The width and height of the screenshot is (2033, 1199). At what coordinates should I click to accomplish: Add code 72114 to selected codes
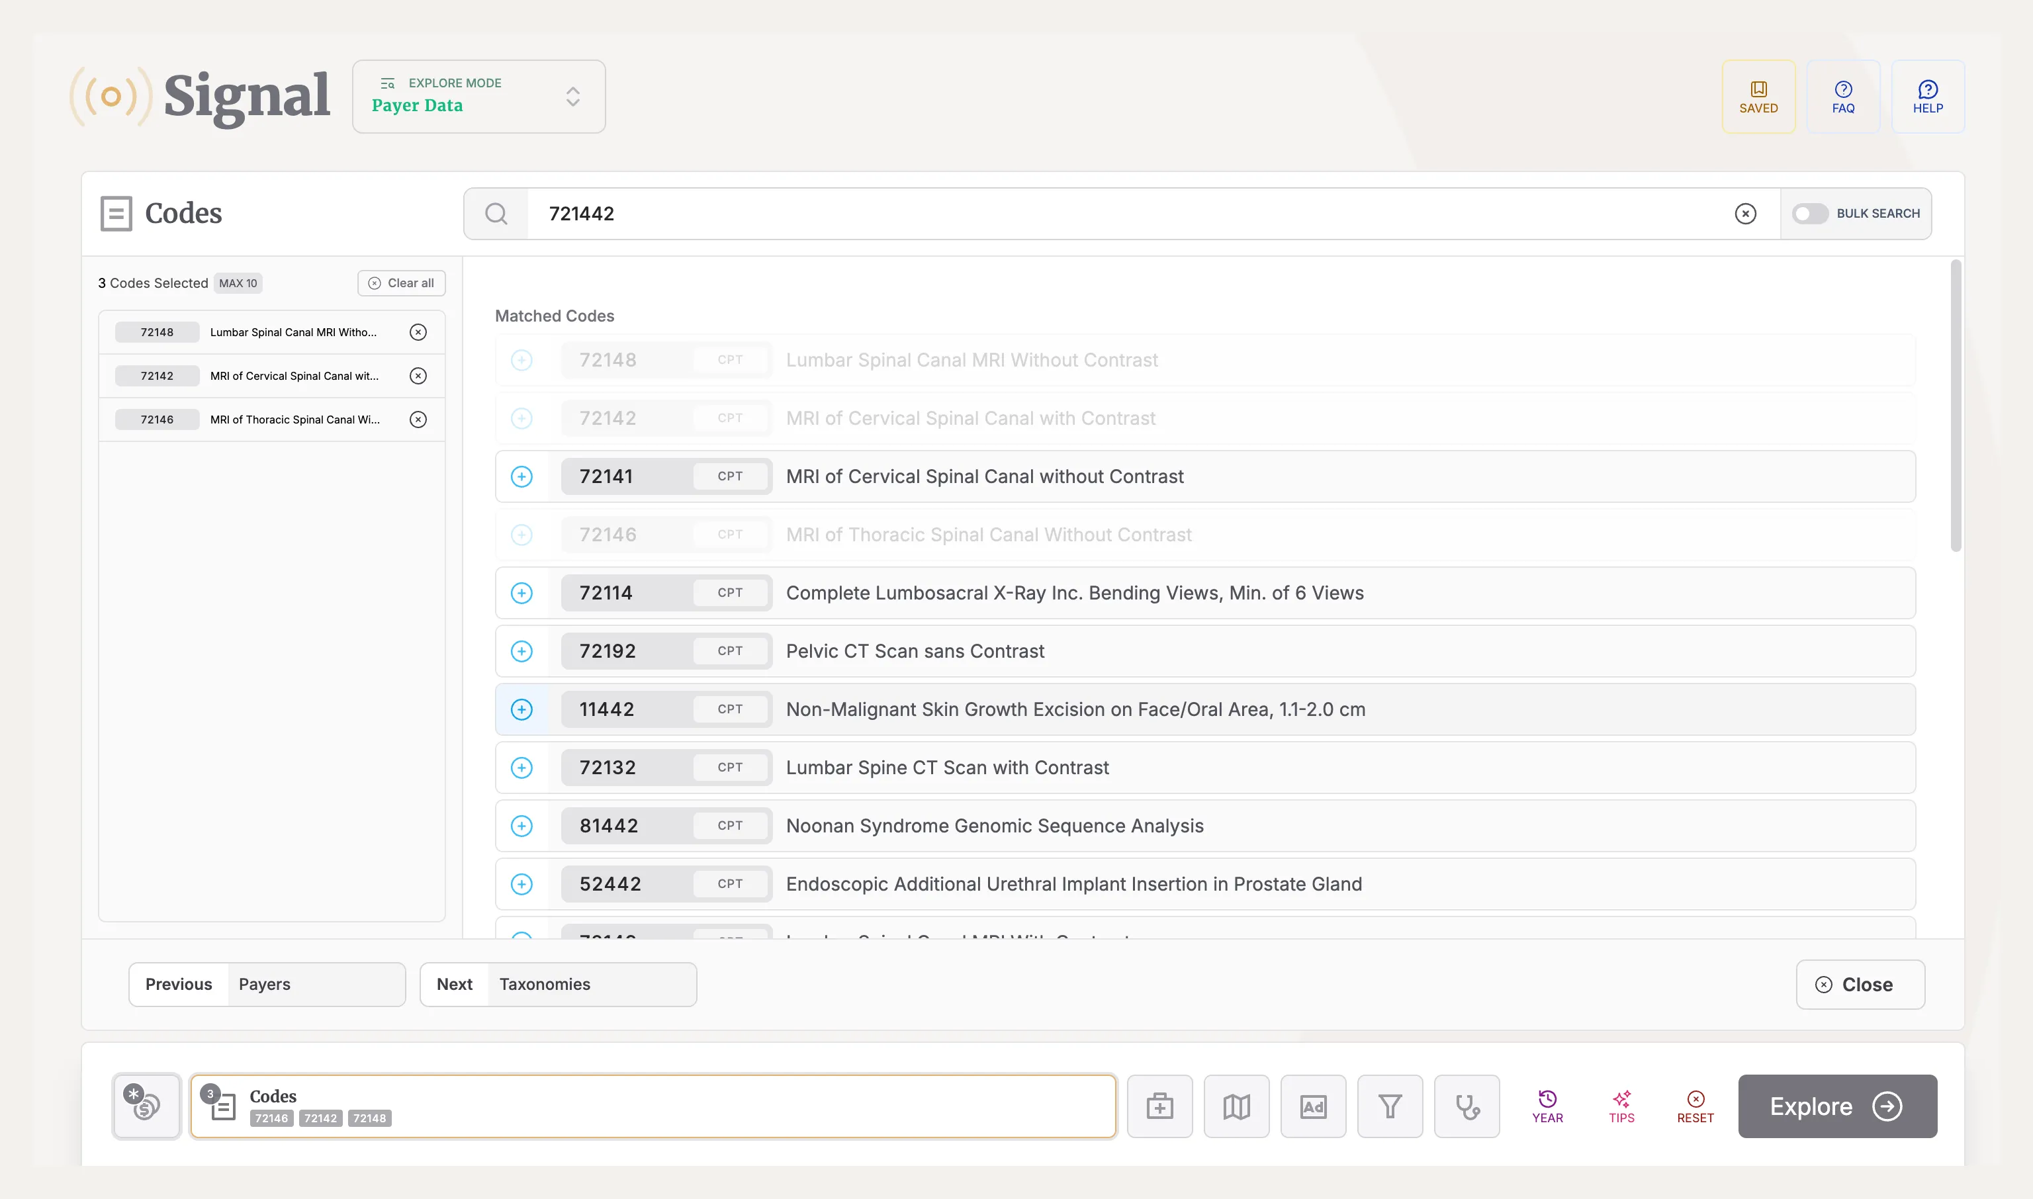[522, 592]
